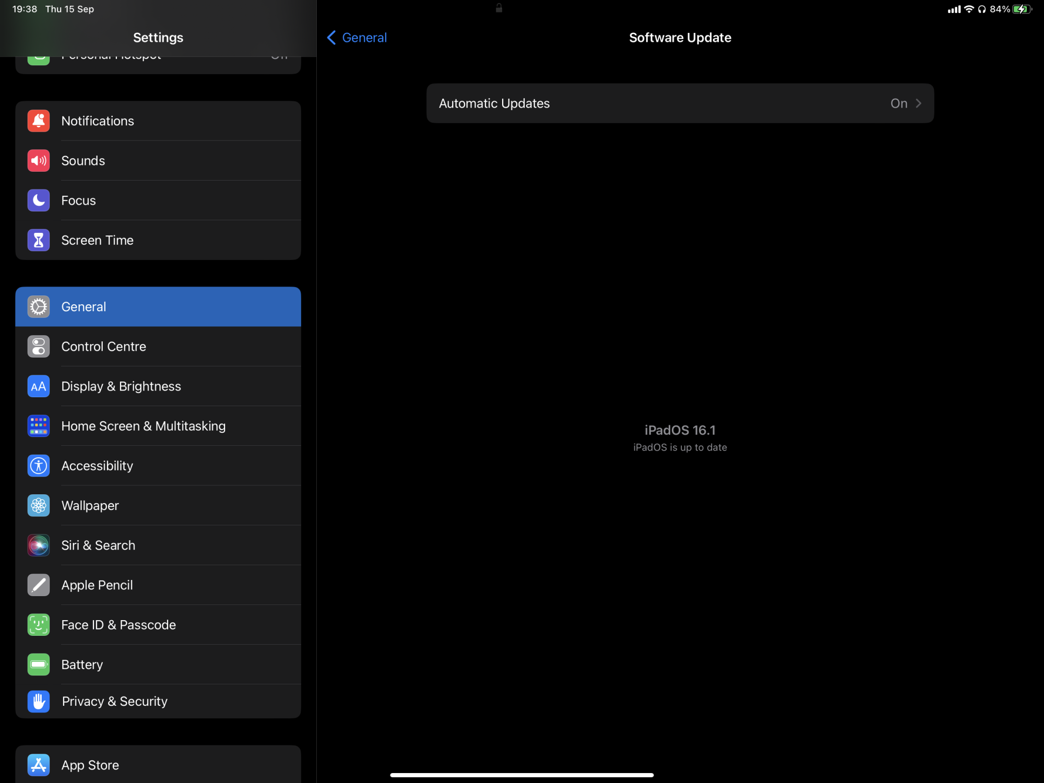Tap the Siri & Search orb icon
The width and height of the screenshot is (1044, 783).
39,545
